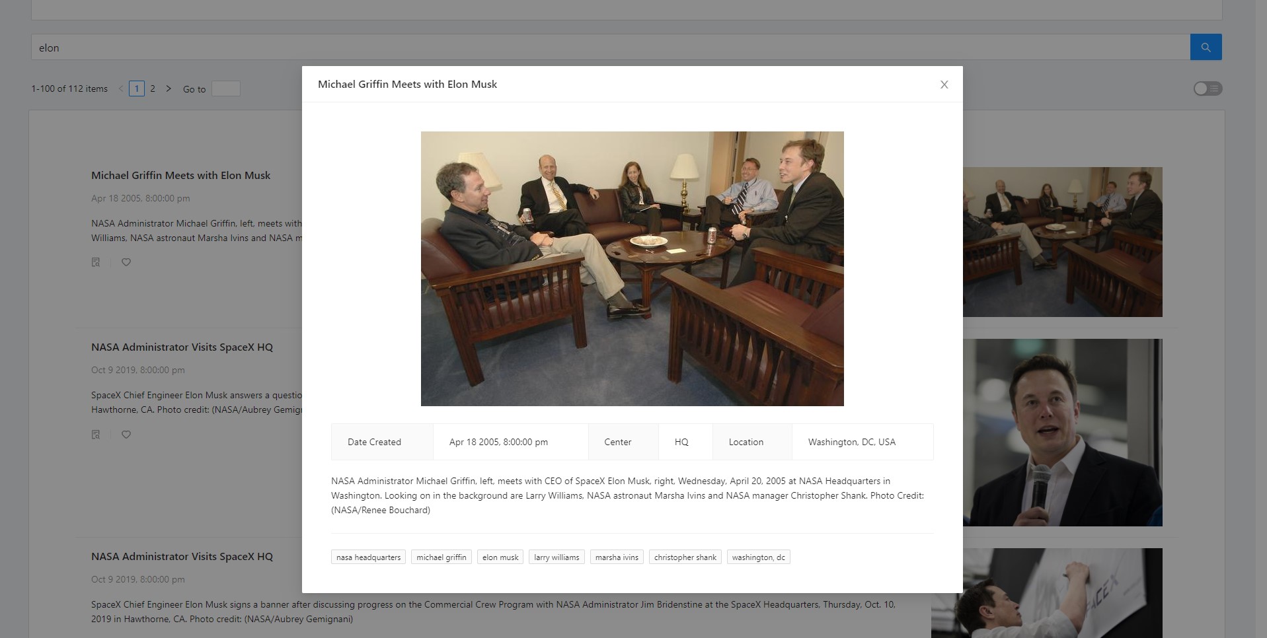
Task: Select page 2 in pagination
Action: pyautogui.click(x=153, y=89)
